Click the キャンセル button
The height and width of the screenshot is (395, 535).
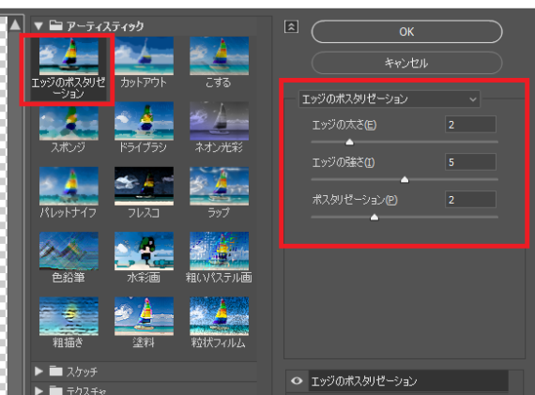(x=406, y=63)
